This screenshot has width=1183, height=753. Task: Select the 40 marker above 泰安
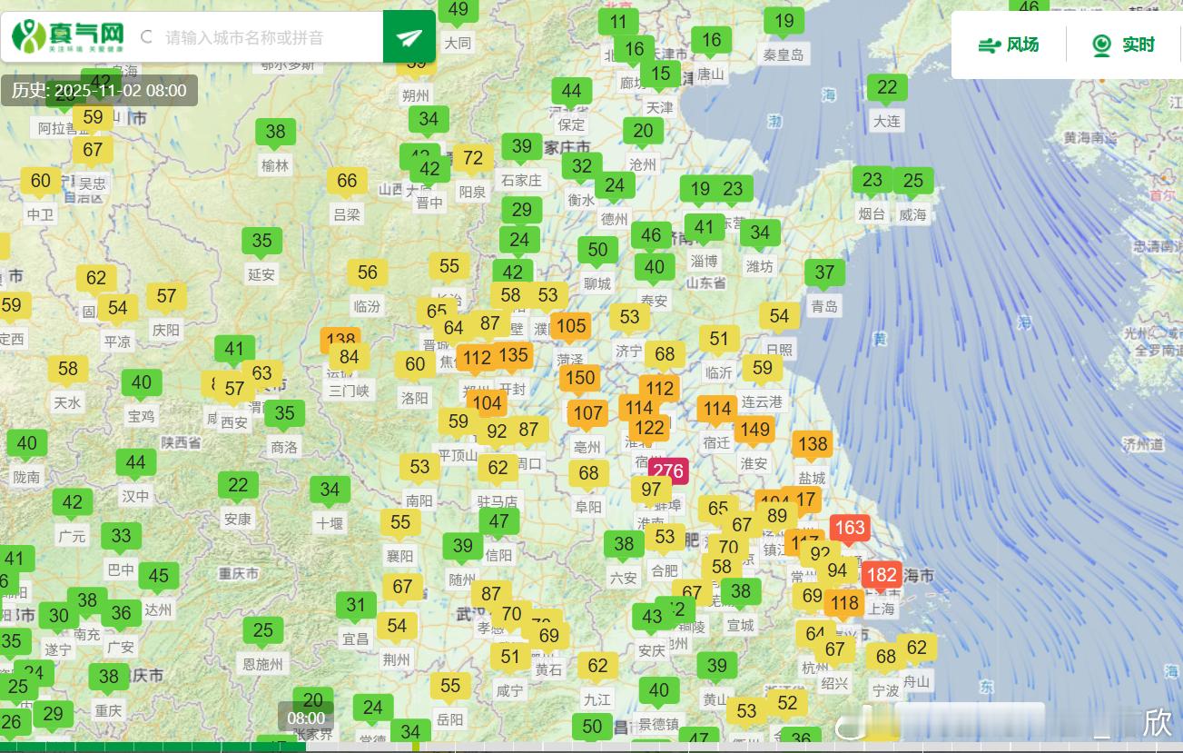(655, 267)
